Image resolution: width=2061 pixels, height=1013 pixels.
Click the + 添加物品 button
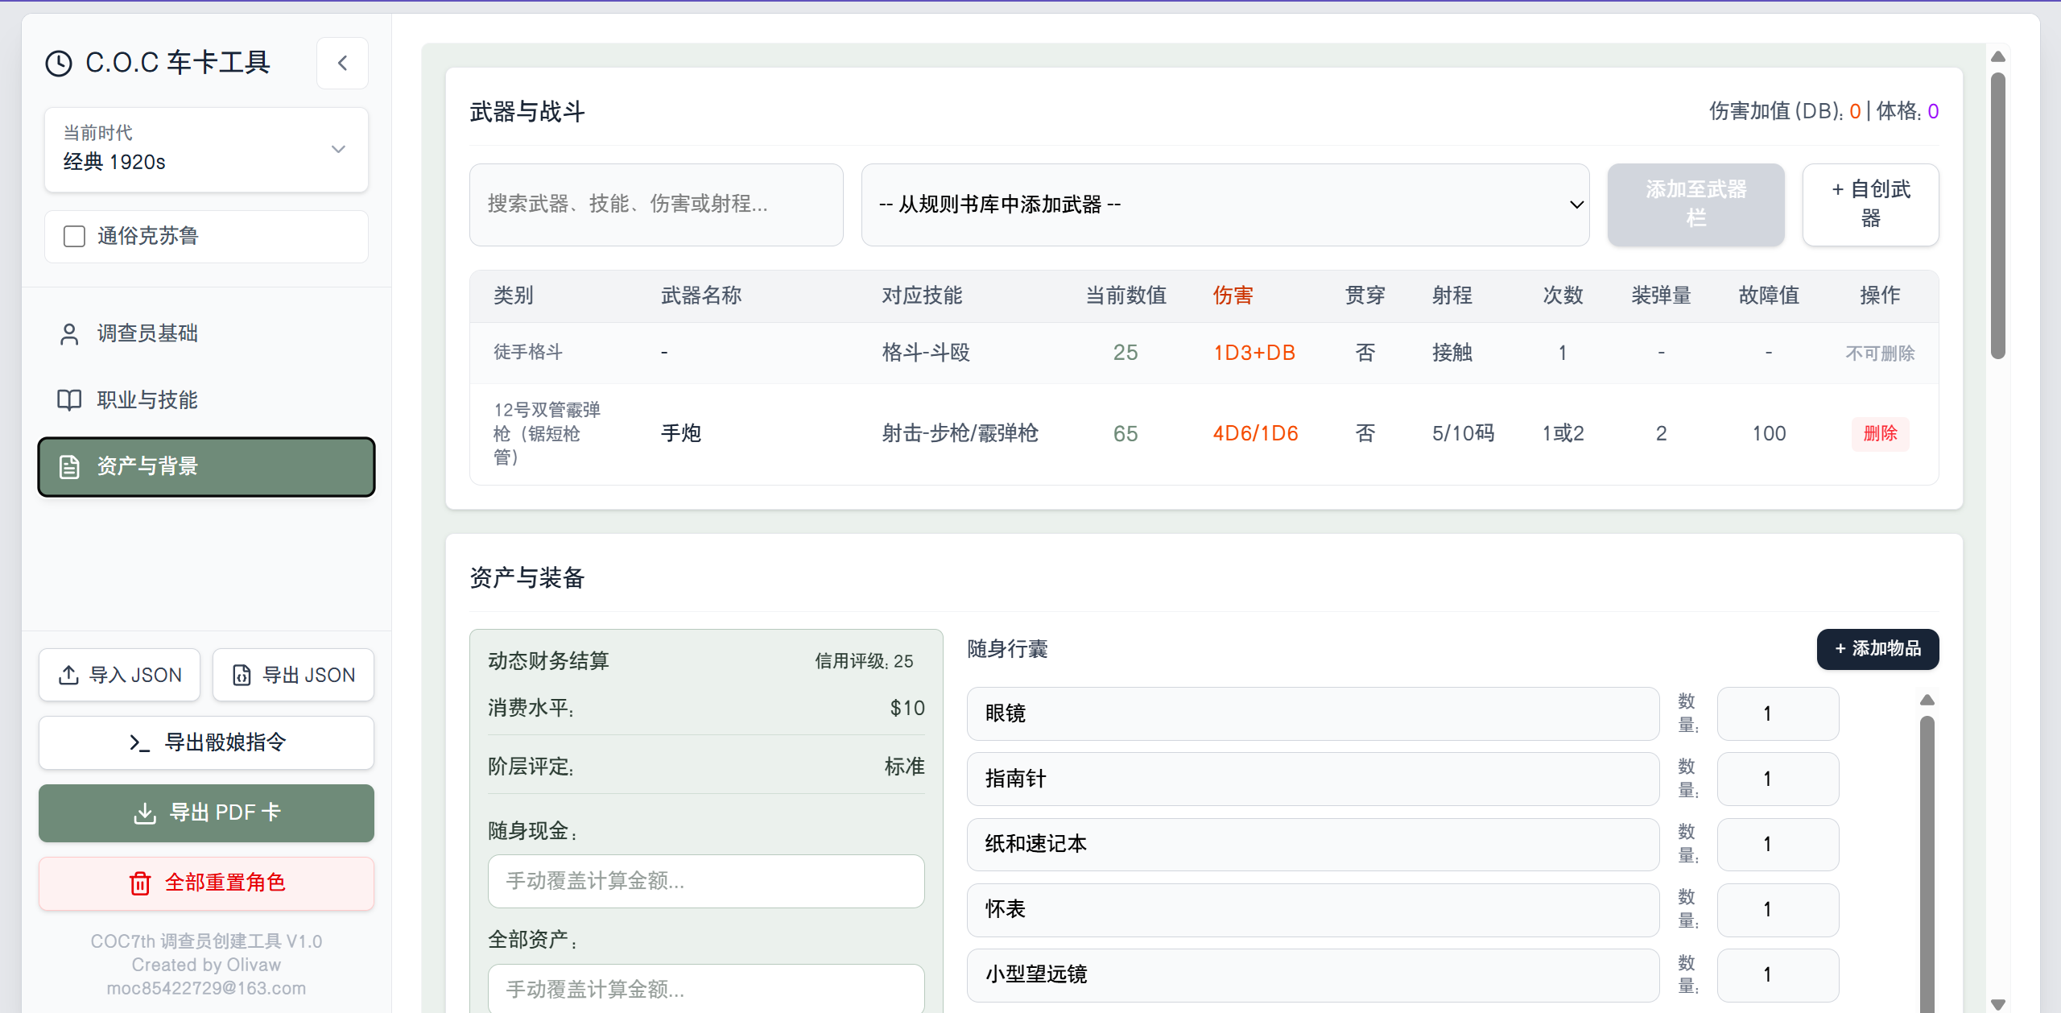coord(1877,649)
